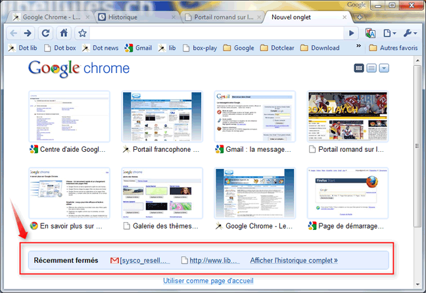Image resolution: width=426 pixels, height=293 pixels.
Task: Click the scrollbar down arrow
Action: (417, 284)
